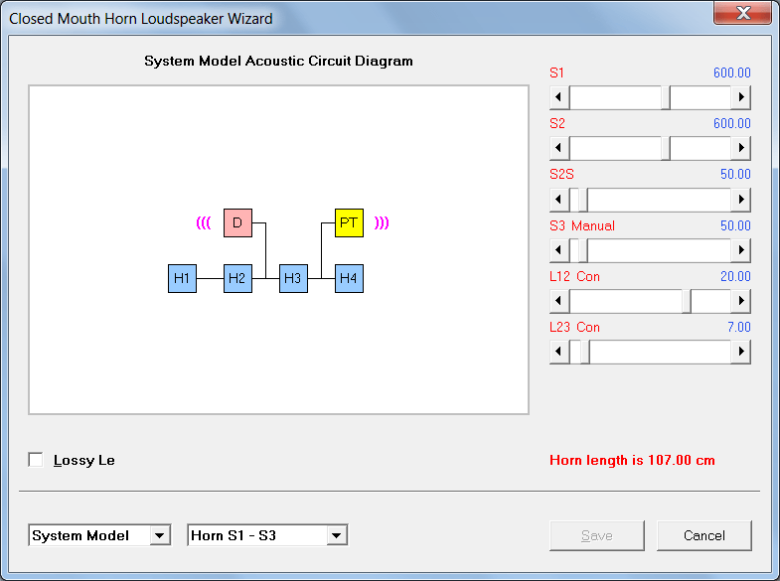This screenshot has width=780, height=581.
Task: Click the yellow PT block in diagram
Action: tap(349, 222)
